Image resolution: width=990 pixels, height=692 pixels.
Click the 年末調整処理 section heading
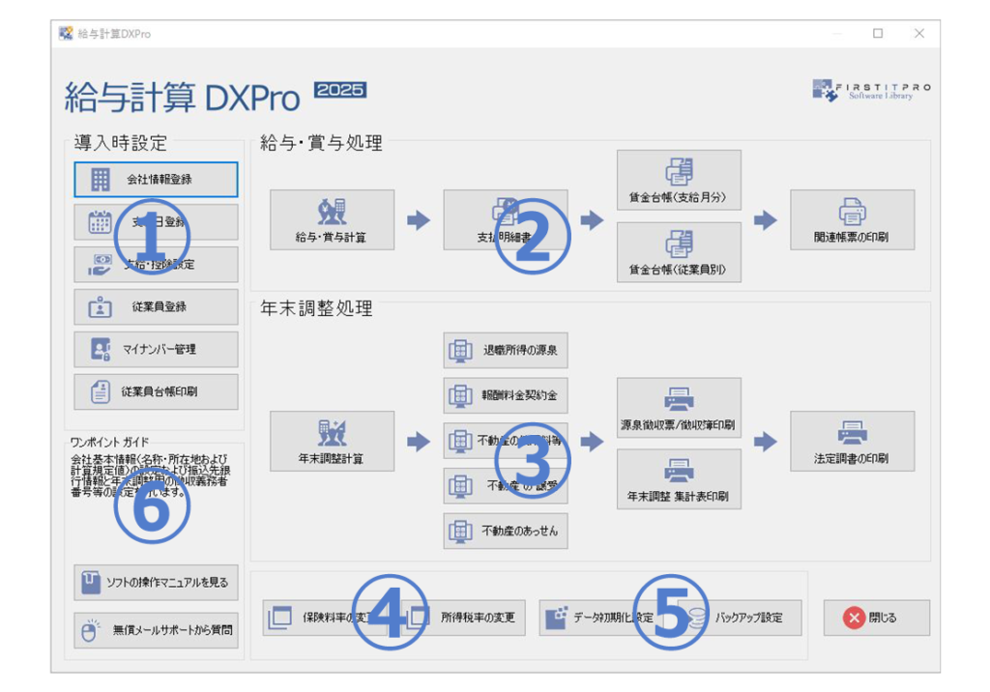coord(316,308)
